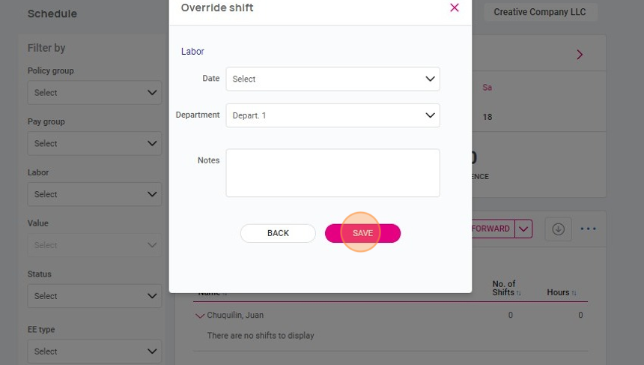Image resolution: width=644 pixels, height=365 pixels.
Task: Expand the Policy group filter dropdown
Action: point(94,92)
